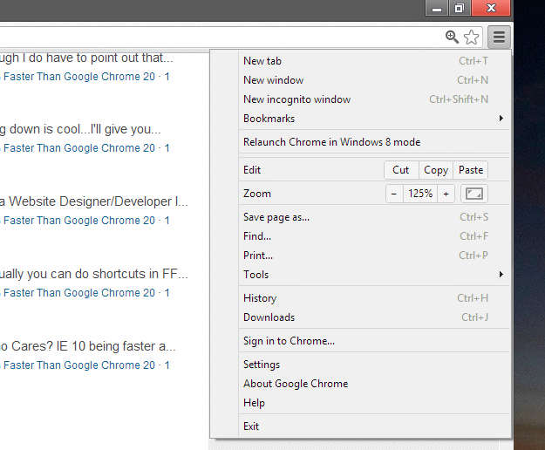Increase zoom with the plus button
This screenshot has height=450, width=545.
tap(446, 194)
